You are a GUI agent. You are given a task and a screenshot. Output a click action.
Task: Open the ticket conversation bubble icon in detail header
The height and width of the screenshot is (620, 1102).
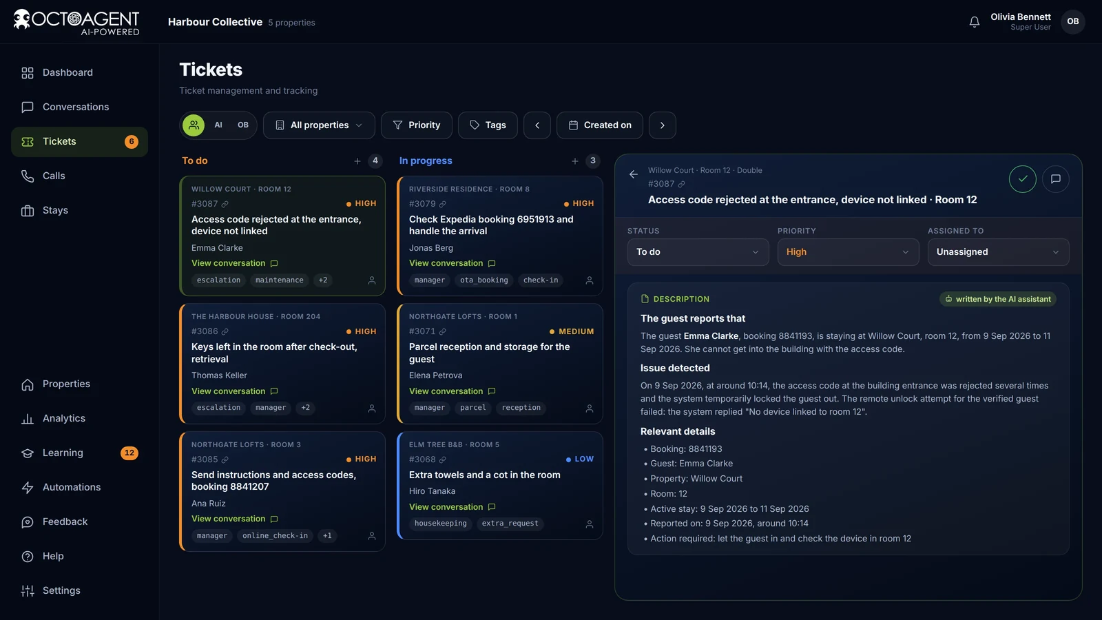click(x=1055, y=179)
